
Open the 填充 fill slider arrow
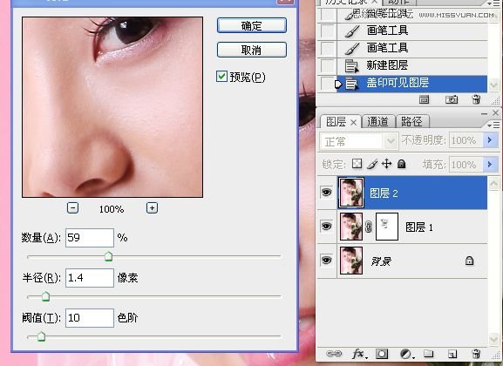point(490,165)
